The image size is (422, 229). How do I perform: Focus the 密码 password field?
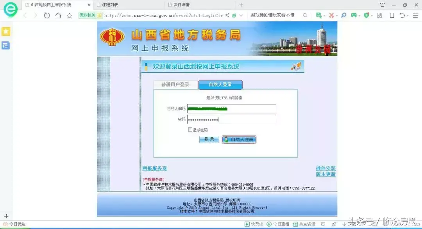231,119
